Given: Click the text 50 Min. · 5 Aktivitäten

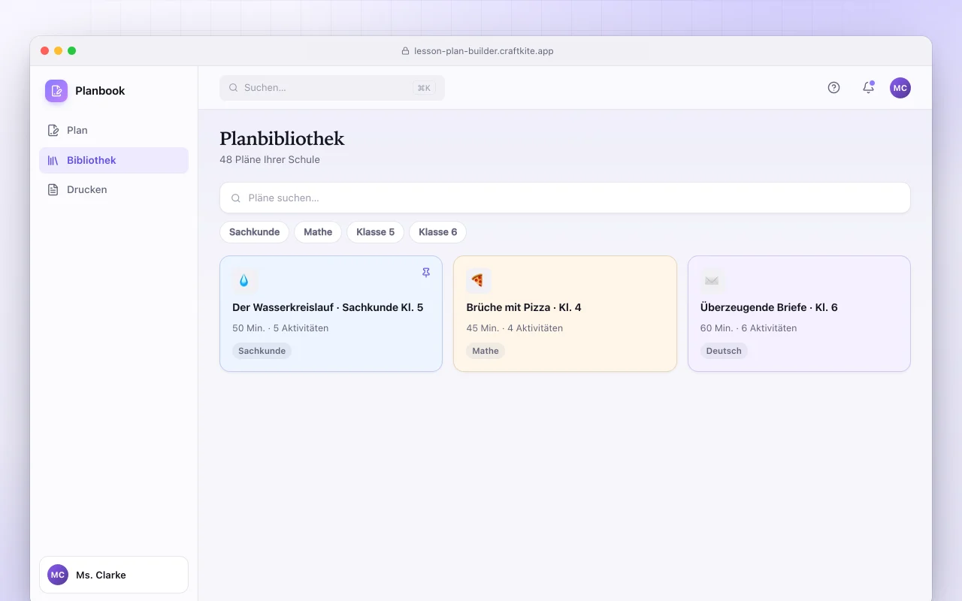Looking at the screenshot, I should pos(280,328).
